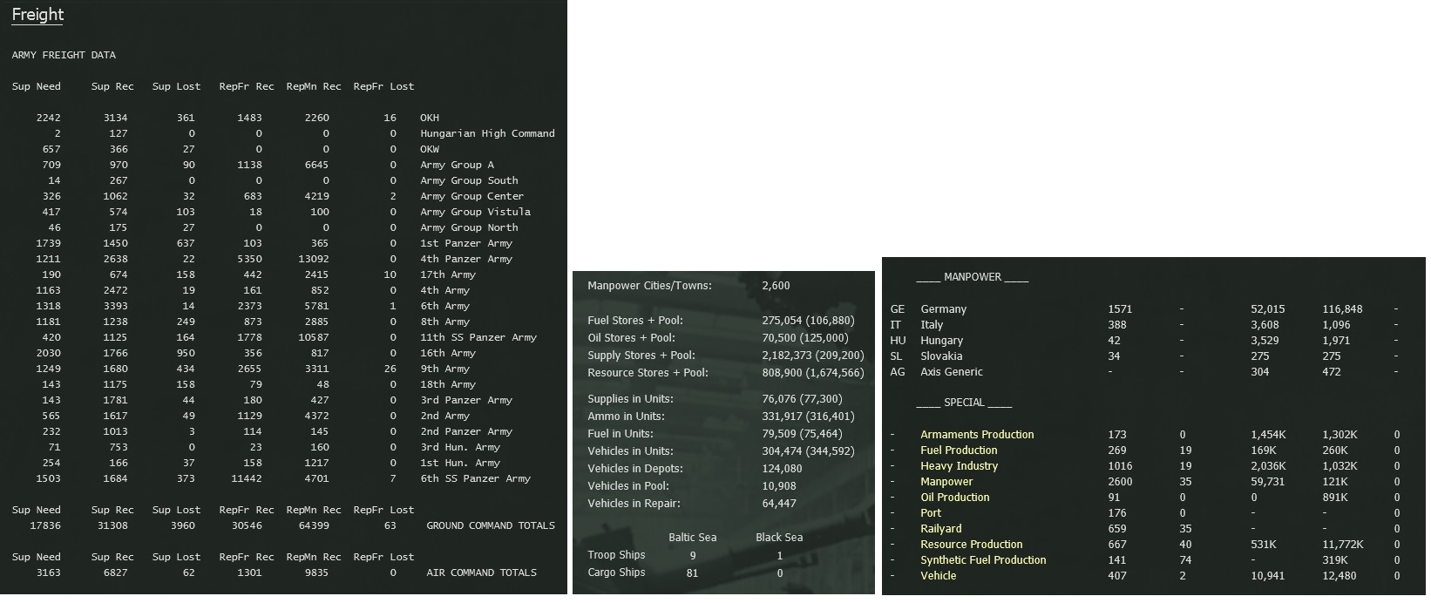The width and height of the screenshot is (1431, 603).
Task: Click the Cargo Ships Baltic count 81
Action: (x=693, y=573)
